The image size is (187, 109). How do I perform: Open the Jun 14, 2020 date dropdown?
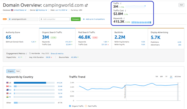pyautogui.click(x=61, y=10)
